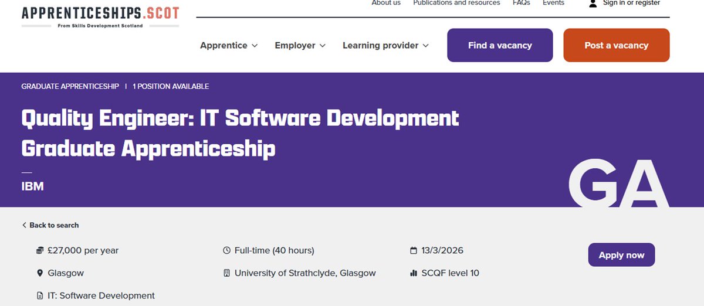This screenshot has height=306, width=704.
Task: Open Publications and resources
Action: [456, 3]
